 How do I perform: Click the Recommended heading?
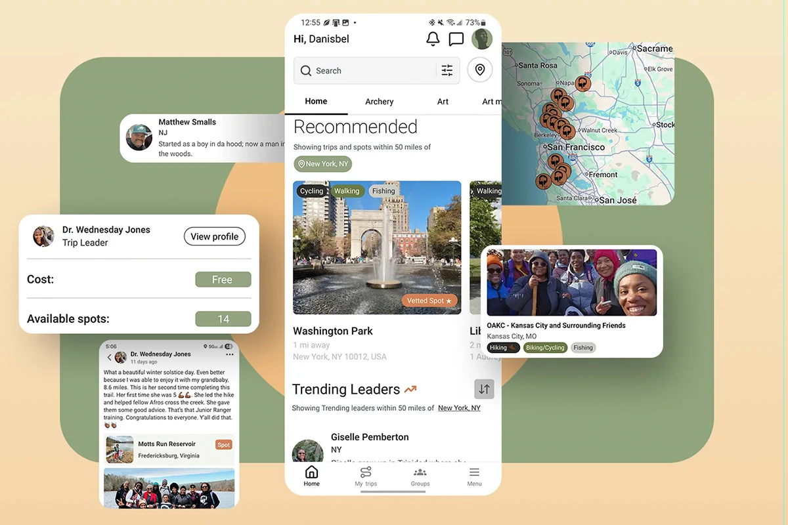[355, 127]
